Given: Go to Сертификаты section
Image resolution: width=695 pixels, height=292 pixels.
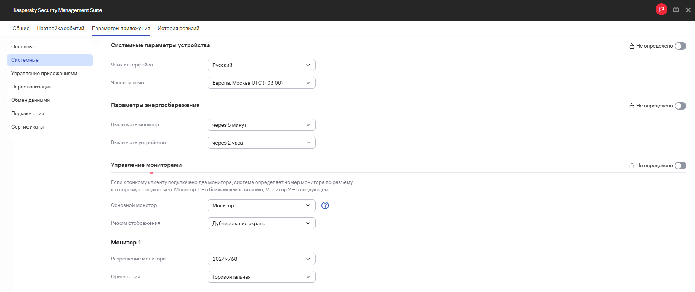Looking at the screenshot, I should (x=27, y=127).
